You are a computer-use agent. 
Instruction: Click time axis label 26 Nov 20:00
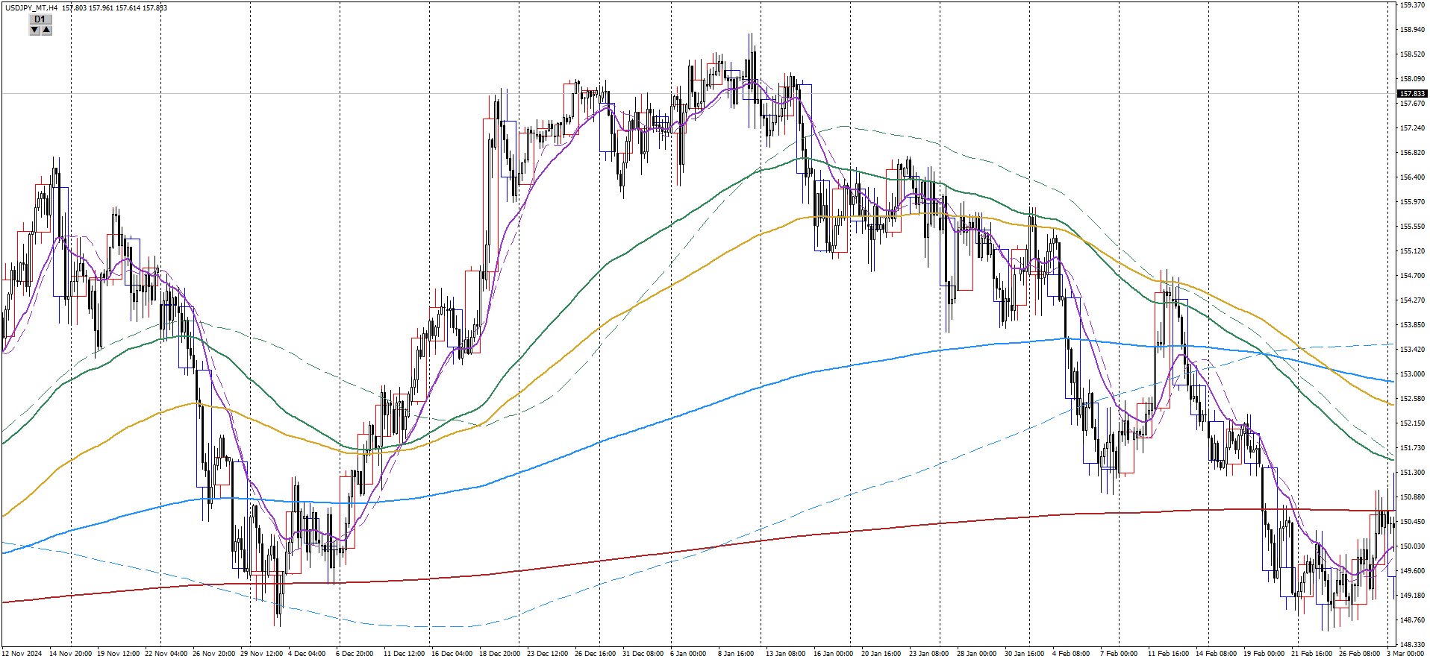[213, 654]
